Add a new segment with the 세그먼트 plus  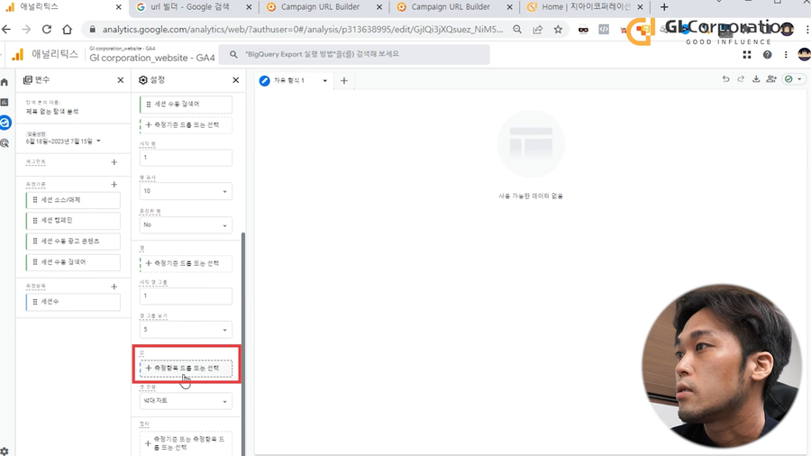(114, 162)
